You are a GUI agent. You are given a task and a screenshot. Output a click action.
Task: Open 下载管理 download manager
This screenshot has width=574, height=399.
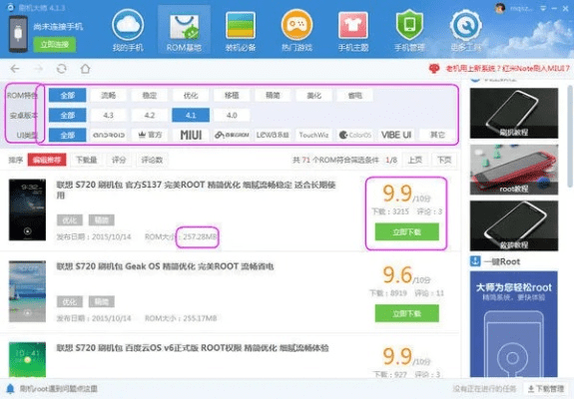pos(546,388)
